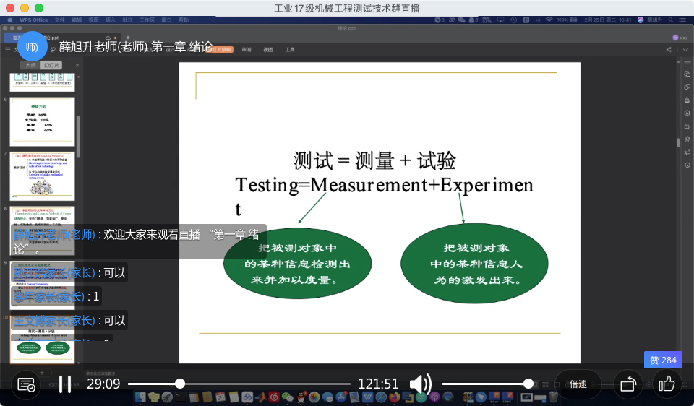Pause the live stream playback

[65, 384]
